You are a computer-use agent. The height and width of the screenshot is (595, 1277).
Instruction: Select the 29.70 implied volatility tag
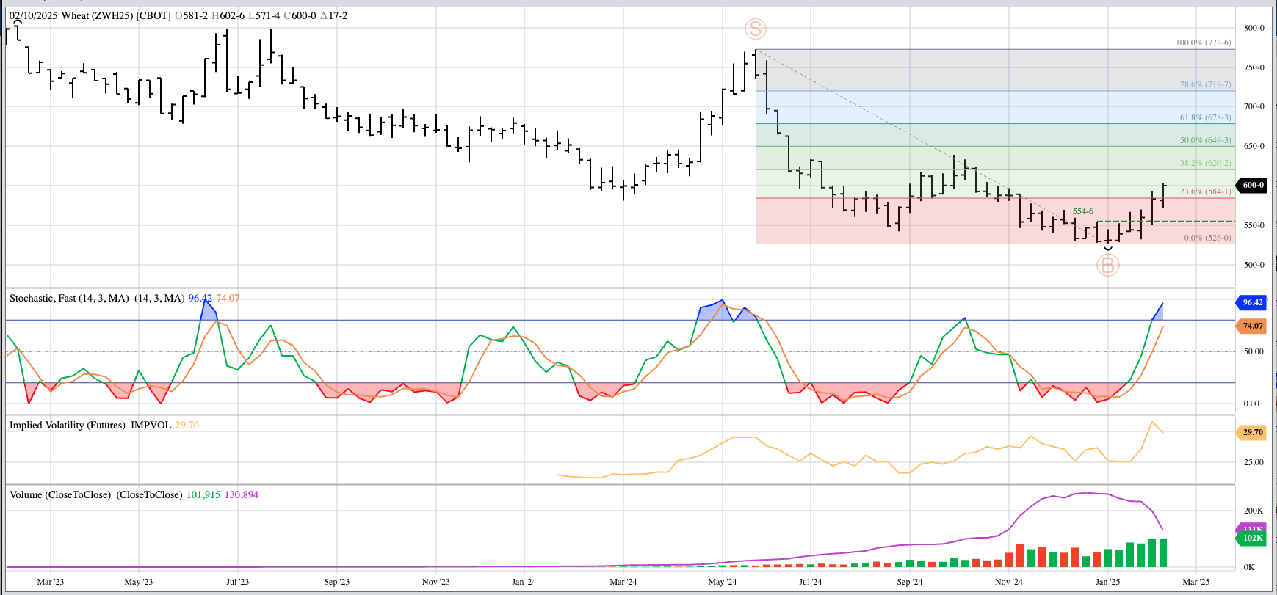click(1252, 432)
